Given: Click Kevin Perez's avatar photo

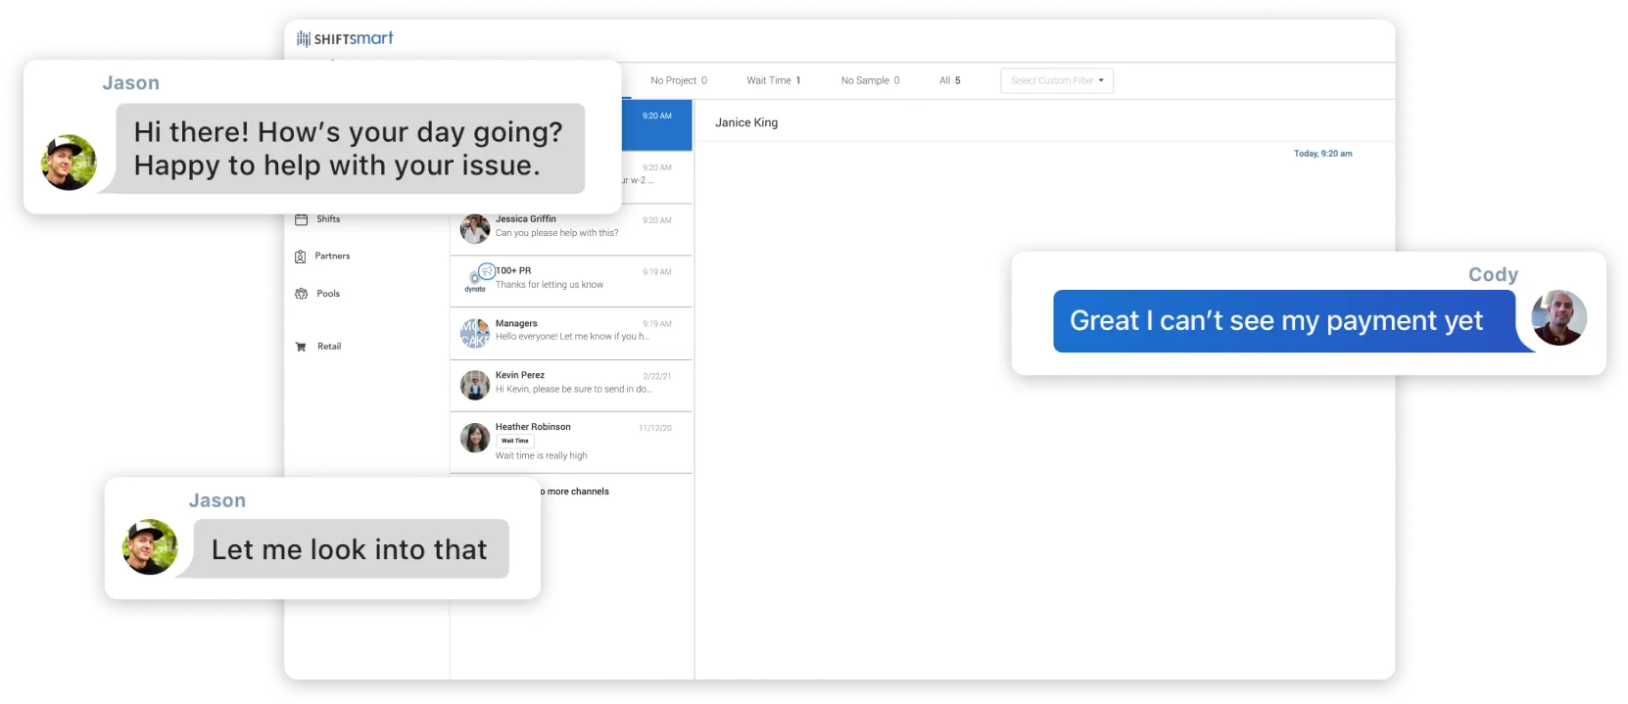Looking at the screenshot, I should pyautogui.click(x=475, y=385).
